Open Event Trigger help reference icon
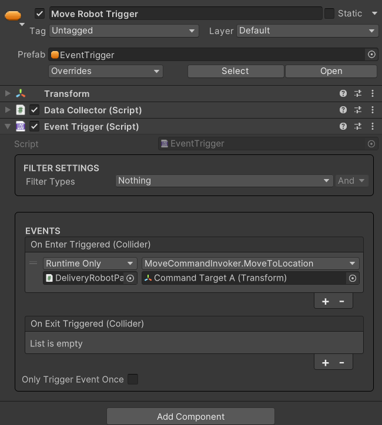 [343, 126]
